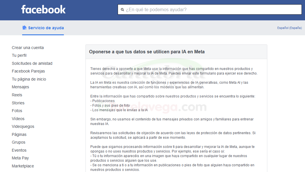Click paragraph starting 'Sin embargo, no usamos'

click(172, 122)
